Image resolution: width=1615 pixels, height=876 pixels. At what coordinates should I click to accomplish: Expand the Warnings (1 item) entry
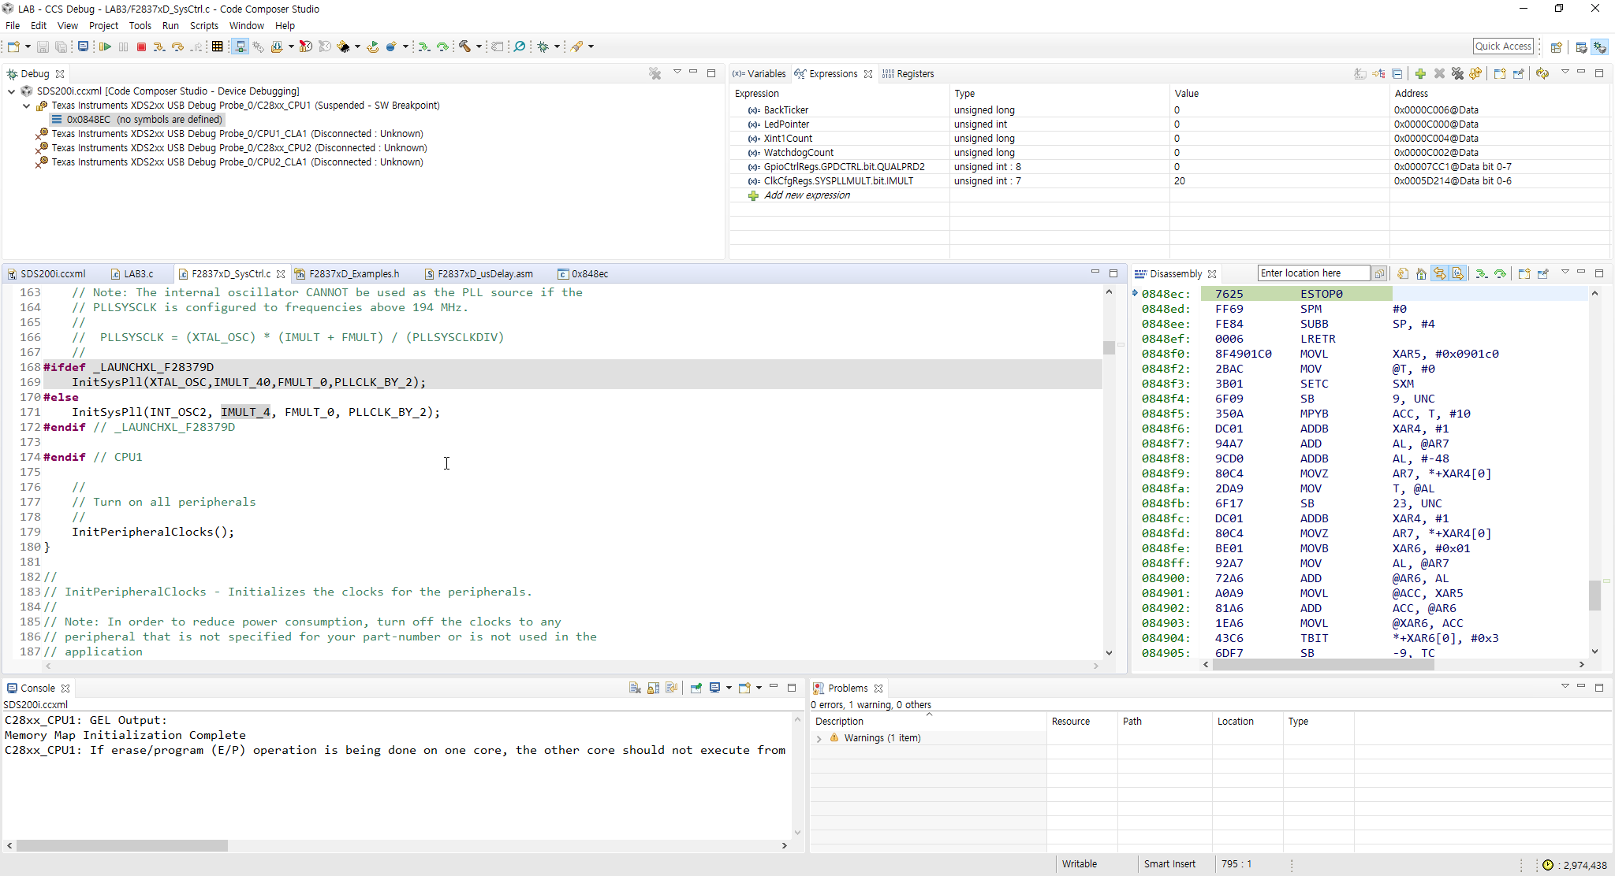point(819,738)
